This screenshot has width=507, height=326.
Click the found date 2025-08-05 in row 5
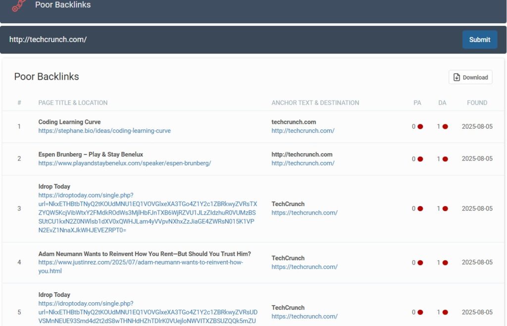(x=477, y=313)
